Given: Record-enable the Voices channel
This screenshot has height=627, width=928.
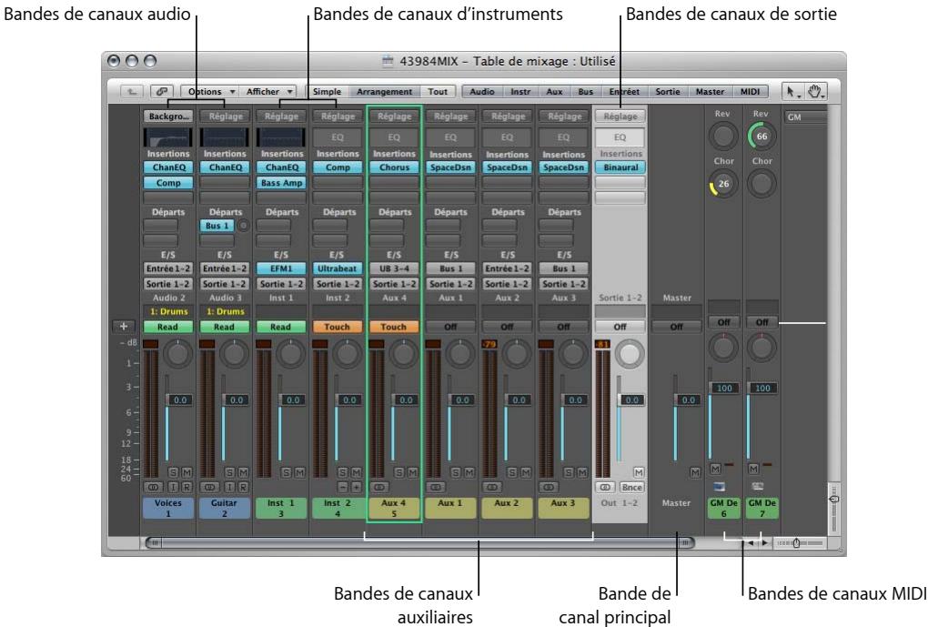Looking at the screenshot, I should pyautogui.click(x=187, y=487).
